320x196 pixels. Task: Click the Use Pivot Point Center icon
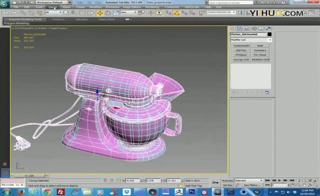click(141, 13)
